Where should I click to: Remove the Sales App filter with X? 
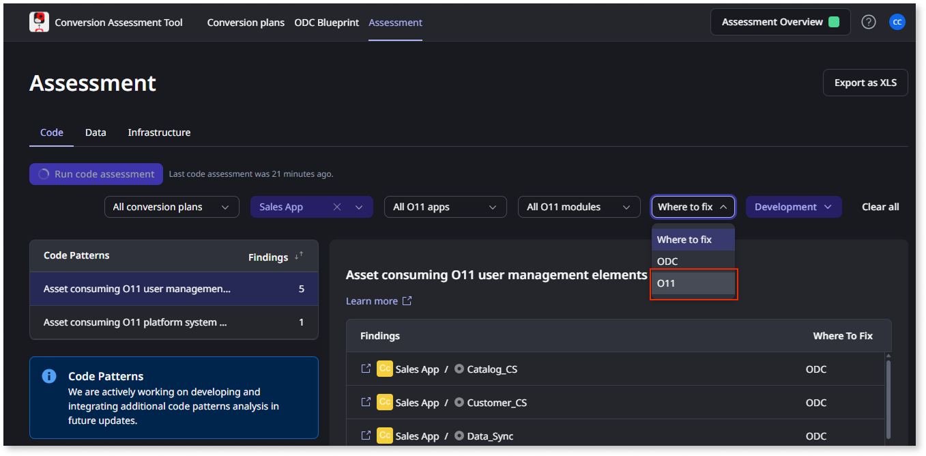pyautogui.click(x=337, y=207)
